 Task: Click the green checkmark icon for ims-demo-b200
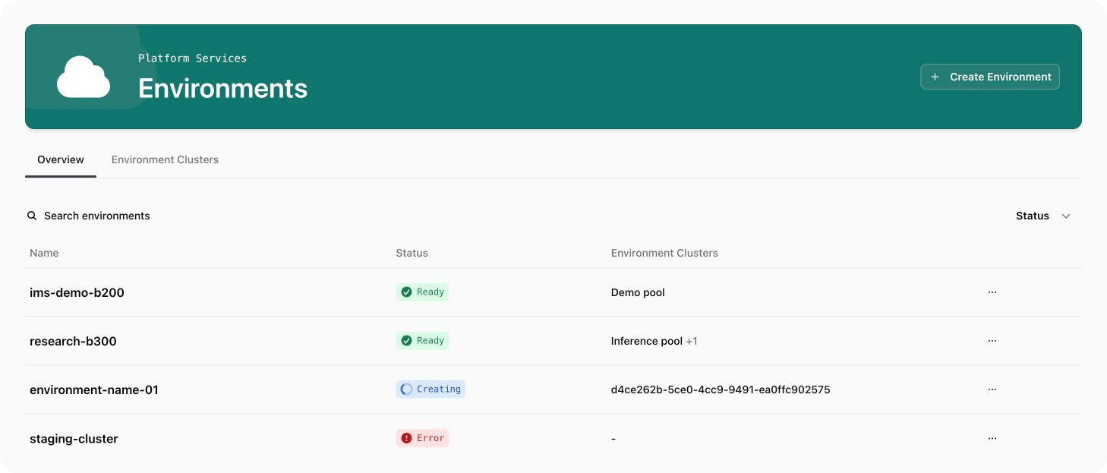coord(406,292)
